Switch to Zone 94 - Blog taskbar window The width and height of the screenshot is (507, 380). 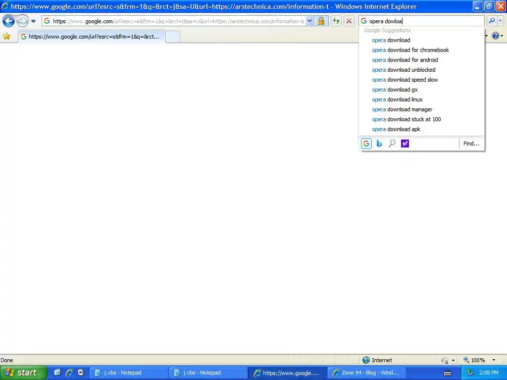click(x=367, y=373)
